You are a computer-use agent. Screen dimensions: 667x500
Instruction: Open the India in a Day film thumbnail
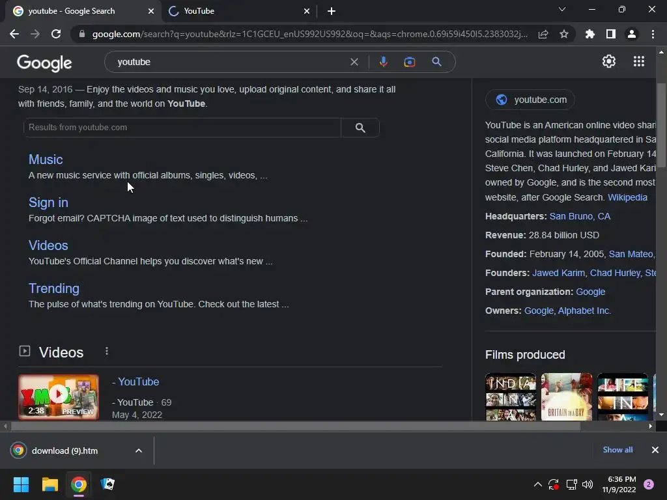(x=511, y=397)
